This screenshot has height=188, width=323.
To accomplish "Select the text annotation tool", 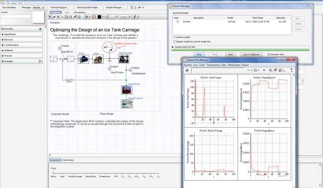I will pyautogui.click(x=58, y=17).
